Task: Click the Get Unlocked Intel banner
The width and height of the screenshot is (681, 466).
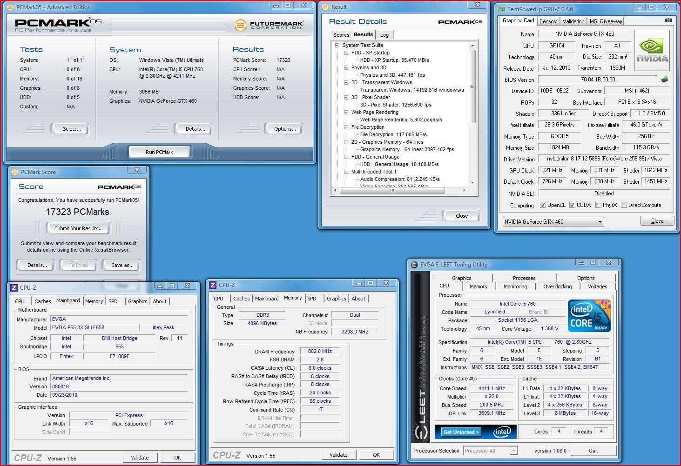Action: [475, 432]
